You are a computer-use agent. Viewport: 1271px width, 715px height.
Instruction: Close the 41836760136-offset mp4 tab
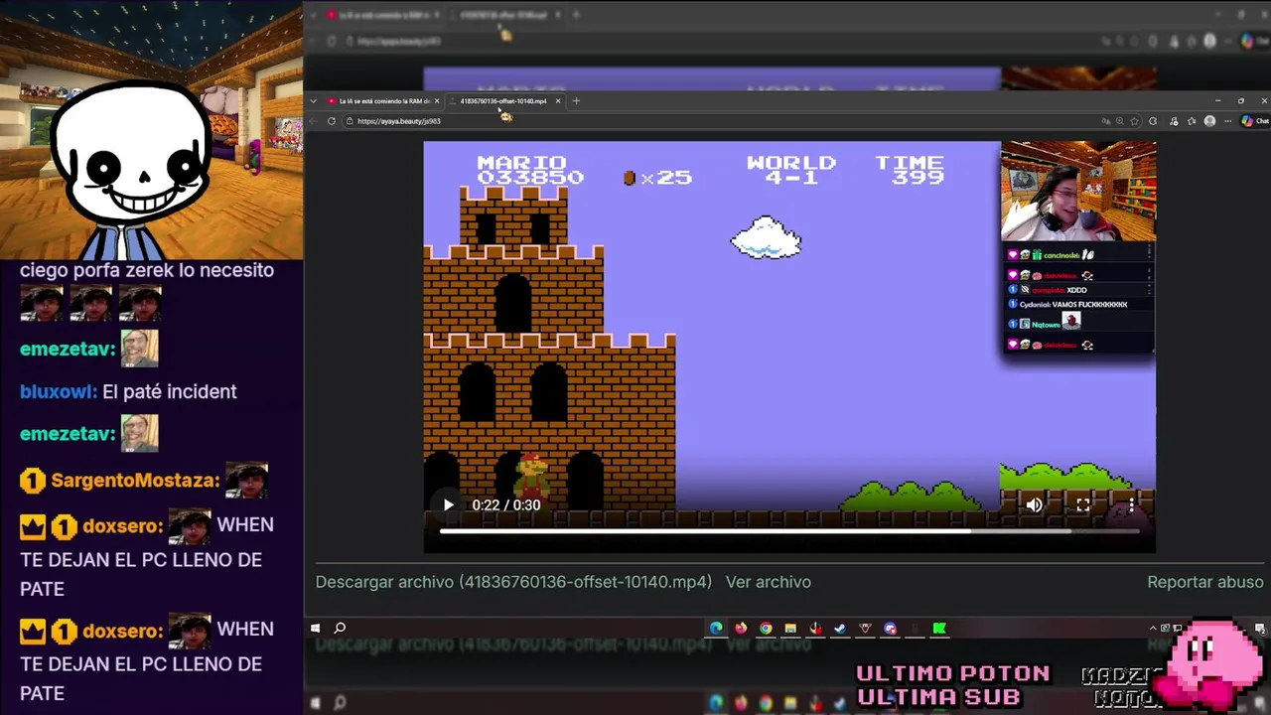coord(558,100)
